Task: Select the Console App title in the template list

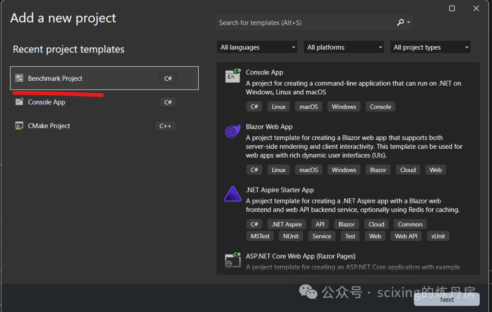Action: 264,72
